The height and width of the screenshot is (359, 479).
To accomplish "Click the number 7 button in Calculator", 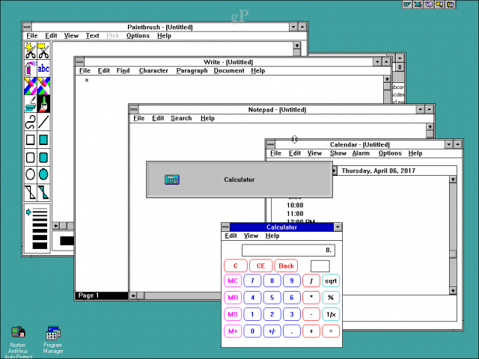I will 252,281.
